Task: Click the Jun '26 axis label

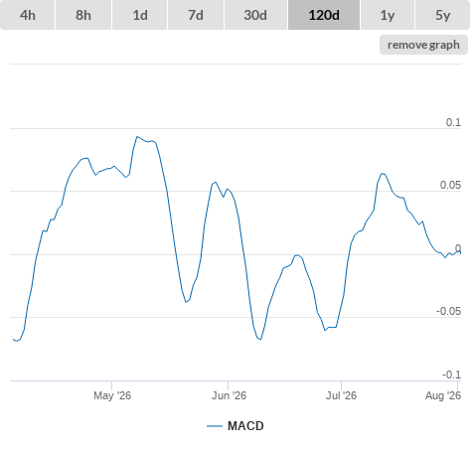Action: pyautogui.click(x=229, y=395)
